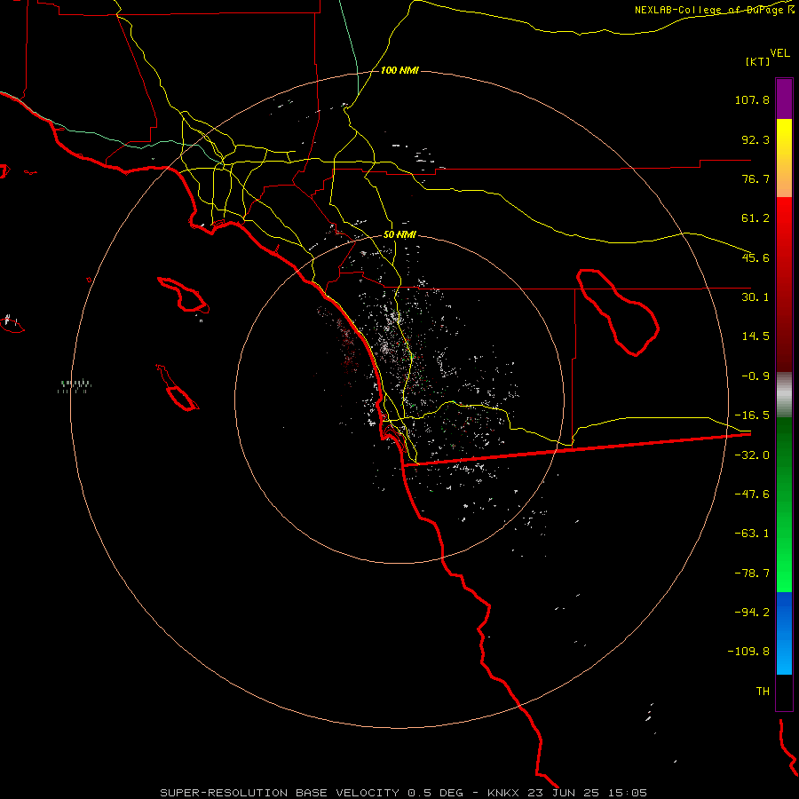Click the -109.8 scale value
This screenshot has width=799, height=799.
coord(748,652)
